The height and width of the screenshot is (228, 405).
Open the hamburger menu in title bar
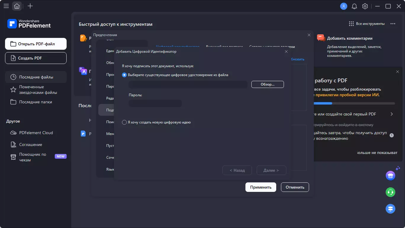pos(6,6)
